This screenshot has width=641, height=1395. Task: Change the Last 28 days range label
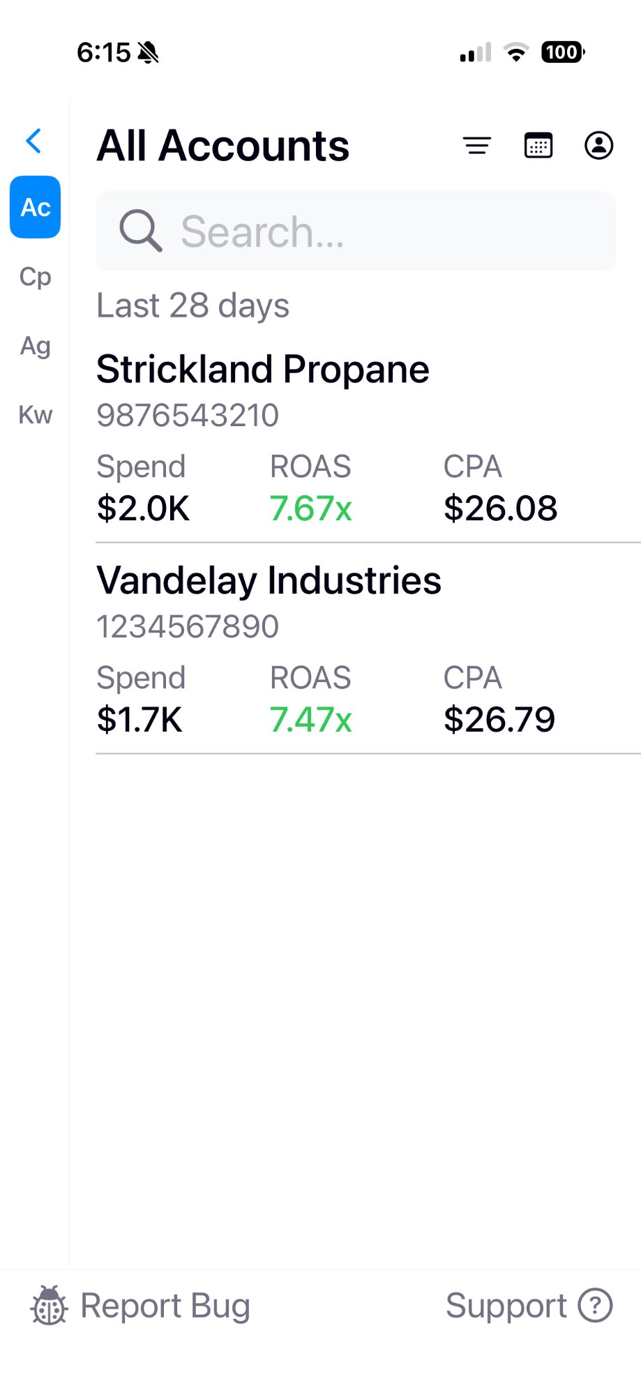point(193,306)
